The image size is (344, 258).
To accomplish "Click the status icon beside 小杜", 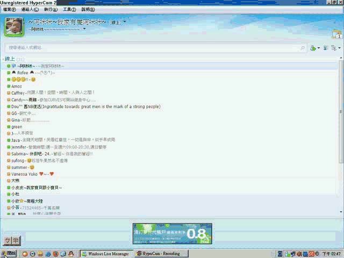I will [9, 194].
